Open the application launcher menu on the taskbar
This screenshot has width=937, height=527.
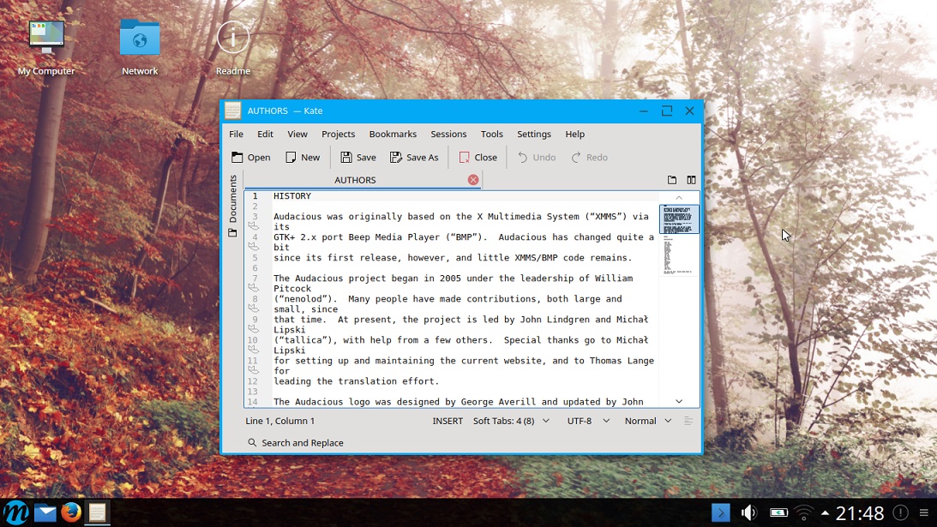[x=15, y=512]
